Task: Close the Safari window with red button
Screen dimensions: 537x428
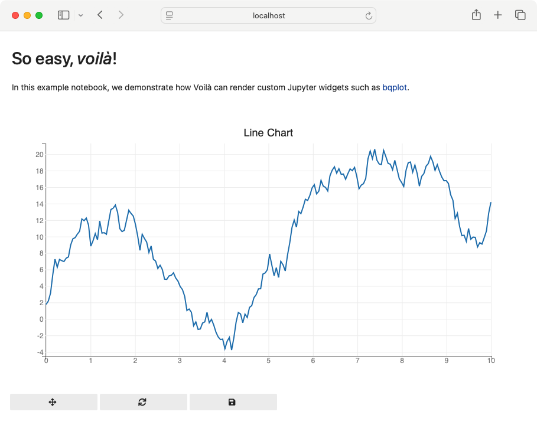Action: pos(15,15)
